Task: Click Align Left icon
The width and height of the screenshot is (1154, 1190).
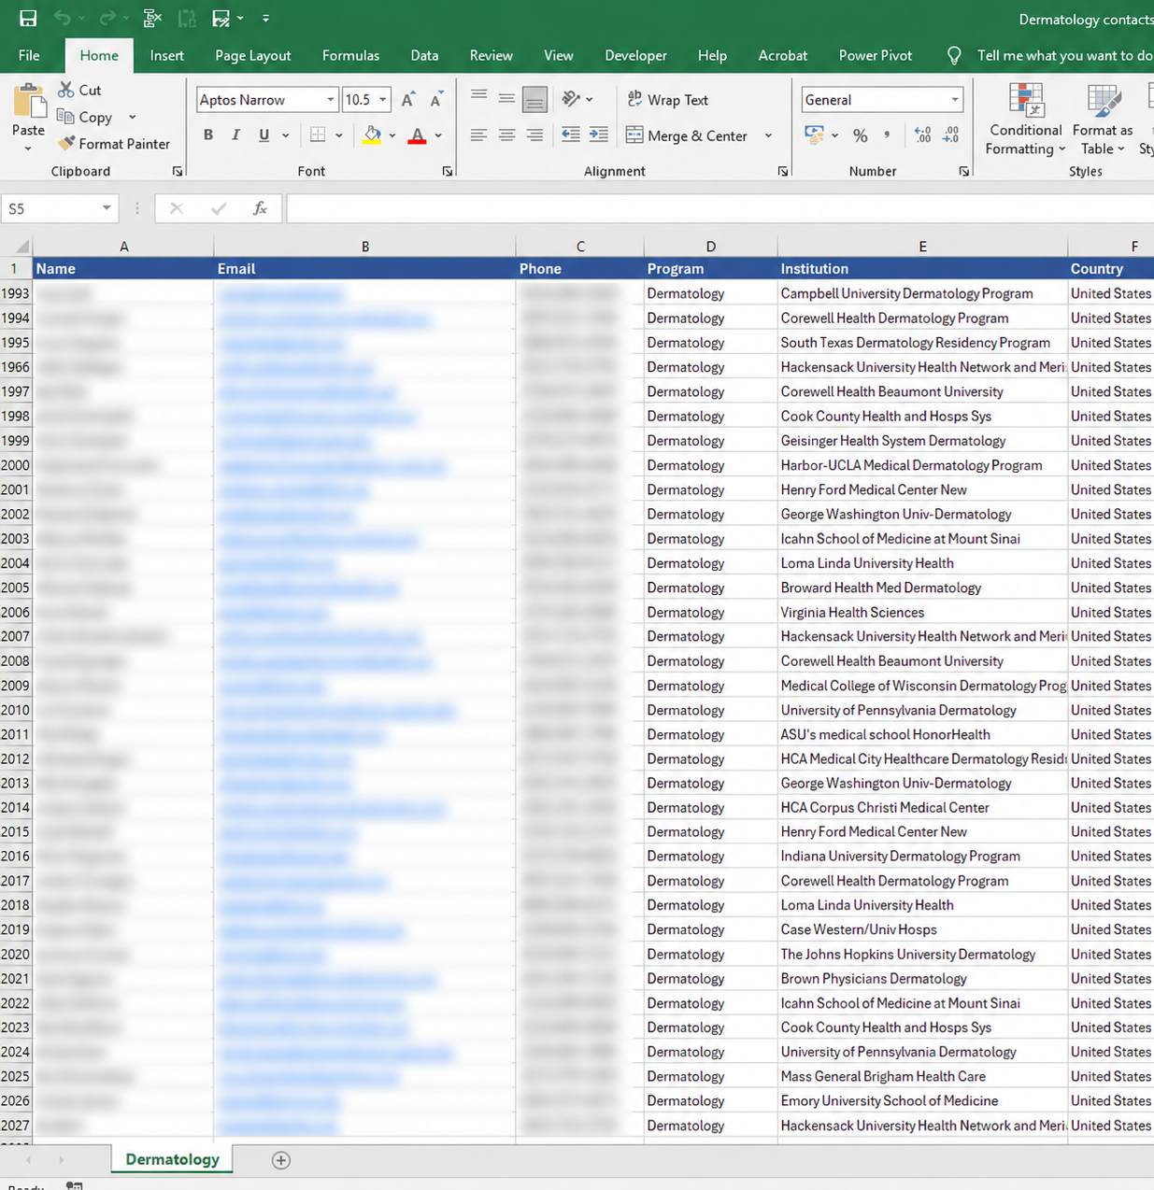Action: click(478, 135)
